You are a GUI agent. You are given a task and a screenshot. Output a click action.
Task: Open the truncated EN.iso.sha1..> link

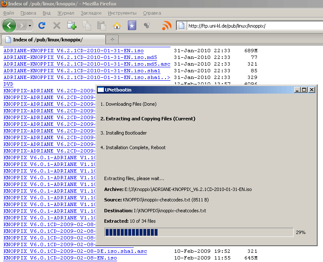point(87,77)
